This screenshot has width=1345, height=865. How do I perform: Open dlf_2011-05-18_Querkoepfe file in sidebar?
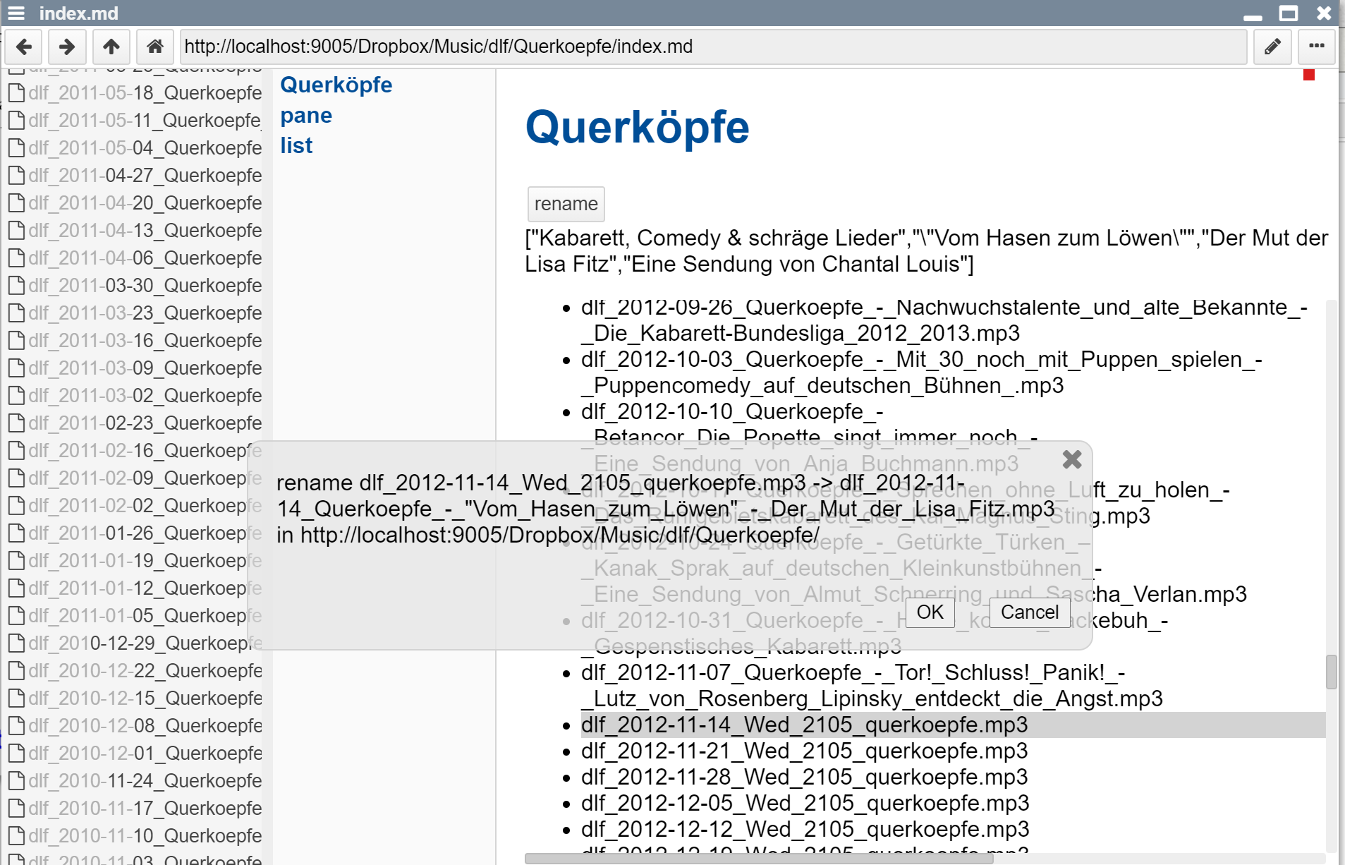(145, 93)
